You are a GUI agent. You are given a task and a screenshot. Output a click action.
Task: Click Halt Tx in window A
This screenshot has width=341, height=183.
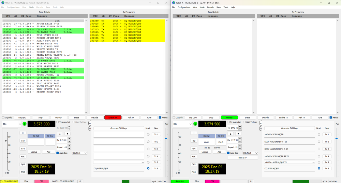[x=131, y=118]
